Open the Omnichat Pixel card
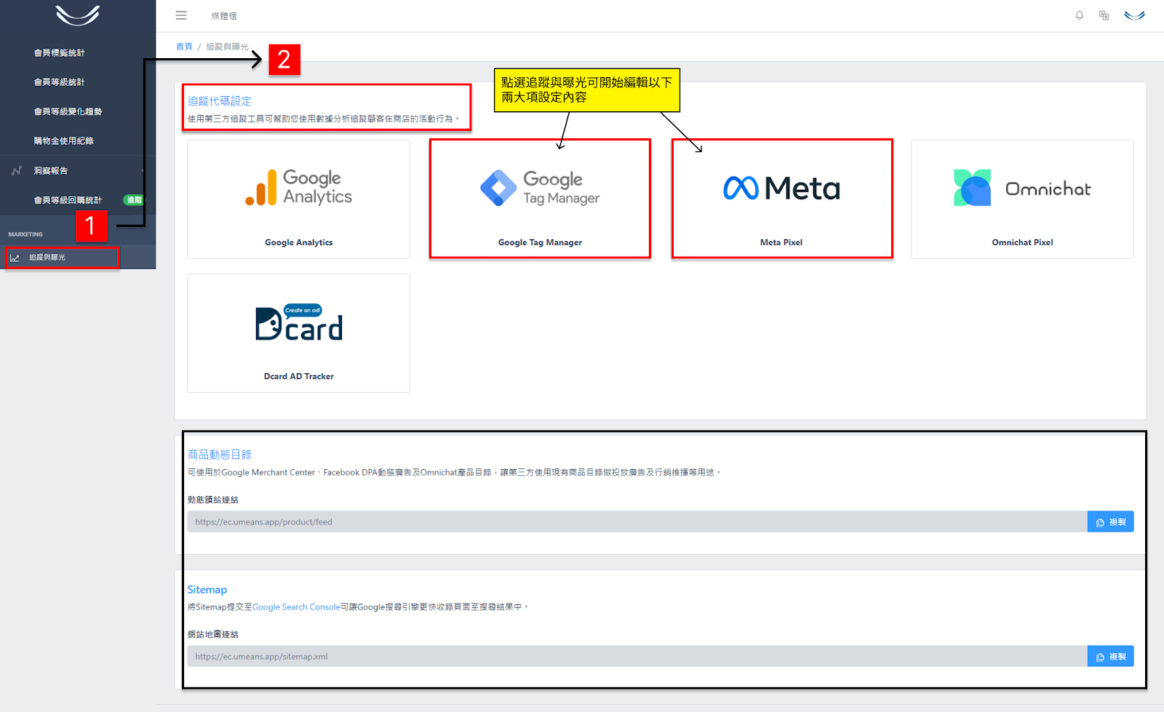This screenshot has width=1164, height=712. pos(1022,199)
